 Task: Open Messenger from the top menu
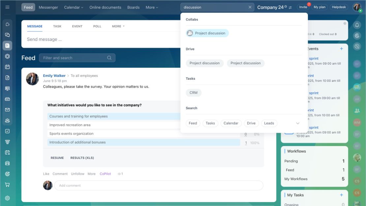coord(48,7)
